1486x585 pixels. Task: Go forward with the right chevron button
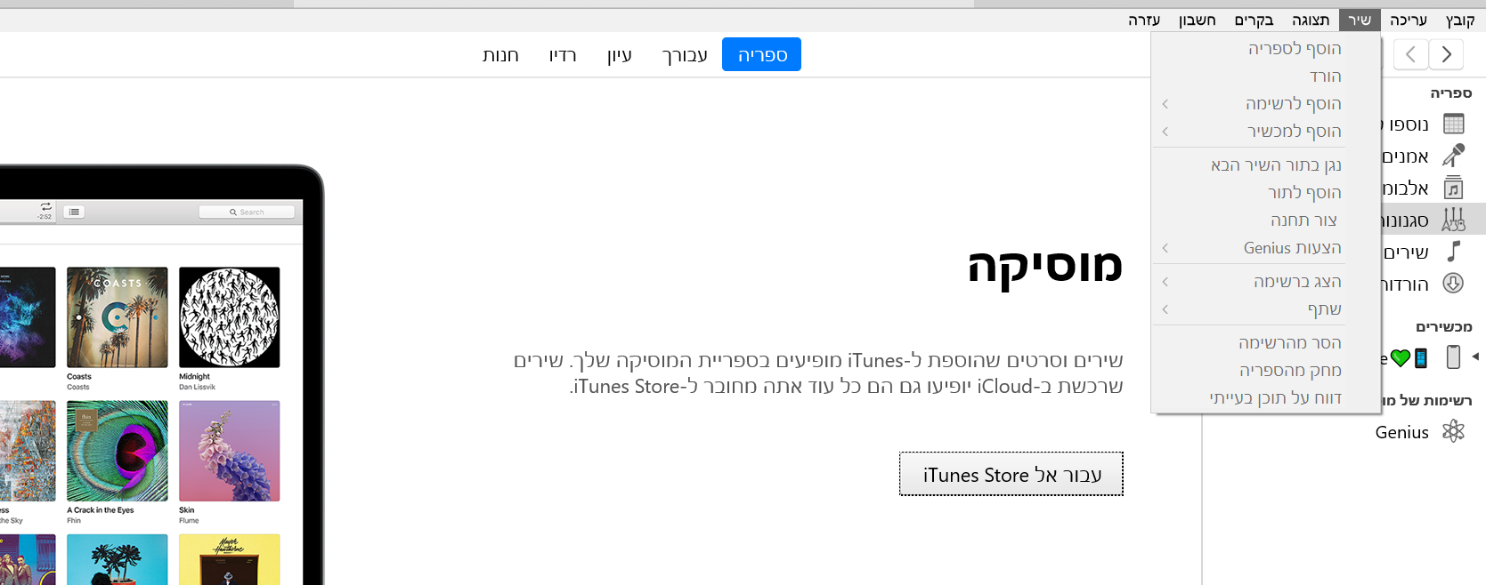point(1447,54)
